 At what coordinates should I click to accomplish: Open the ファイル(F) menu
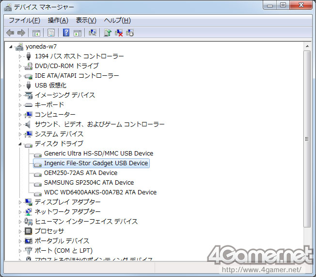click(24, 20)
